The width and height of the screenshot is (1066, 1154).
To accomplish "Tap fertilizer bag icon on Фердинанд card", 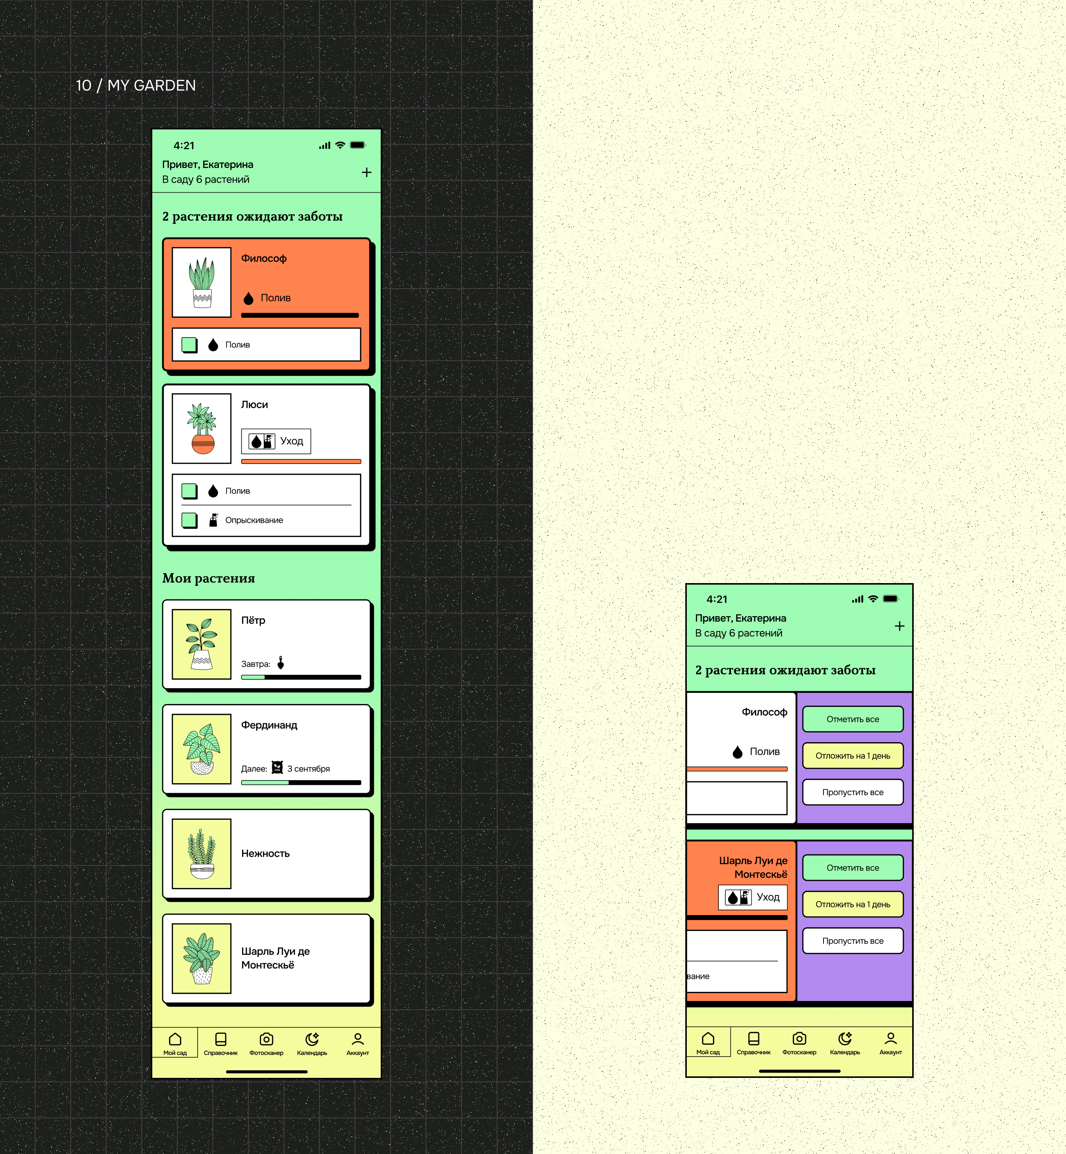I will point(278,768).
